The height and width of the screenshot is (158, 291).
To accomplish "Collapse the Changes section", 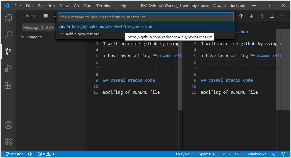I will click(22, 37).
